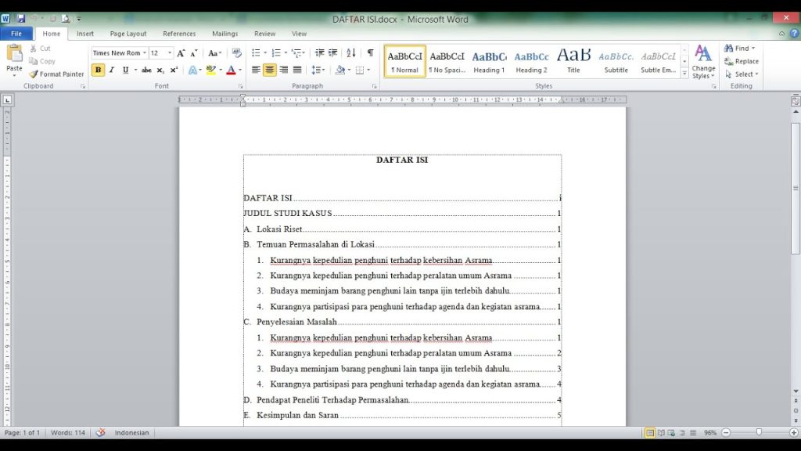This screenshot has height=451, width=801.
Task: Apply bullet list
Action: (256, 52)
